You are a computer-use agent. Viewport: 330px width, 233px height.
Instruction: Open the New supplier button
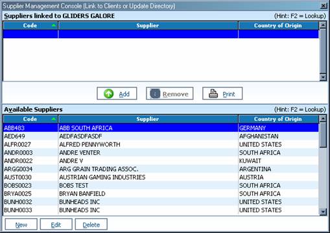tap(21, 225)
